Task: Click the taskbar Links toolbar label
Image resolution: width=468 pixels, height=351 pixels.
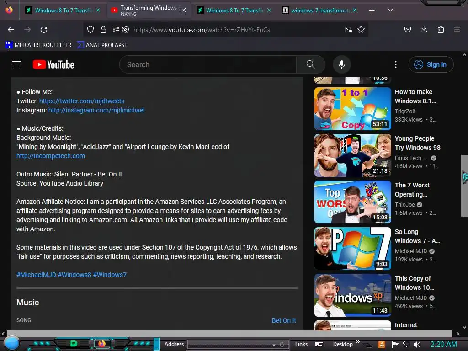Action: pos(301,344)
